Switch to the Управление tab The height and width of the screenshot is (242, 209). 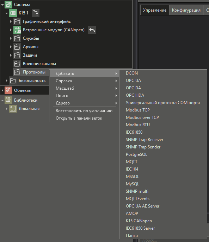pyautogui.click(x=154, y=10)
